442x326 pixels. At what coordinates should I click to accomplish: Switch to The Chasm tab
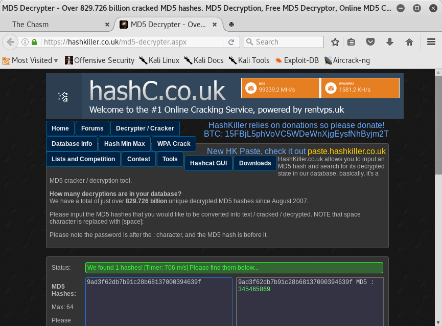tap(51, 25)
